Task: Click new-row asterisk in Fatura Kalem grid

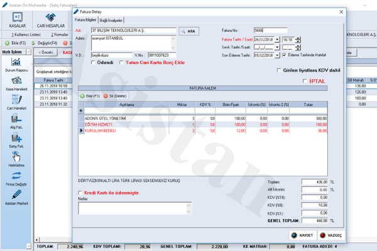Action: coord(81,110)
